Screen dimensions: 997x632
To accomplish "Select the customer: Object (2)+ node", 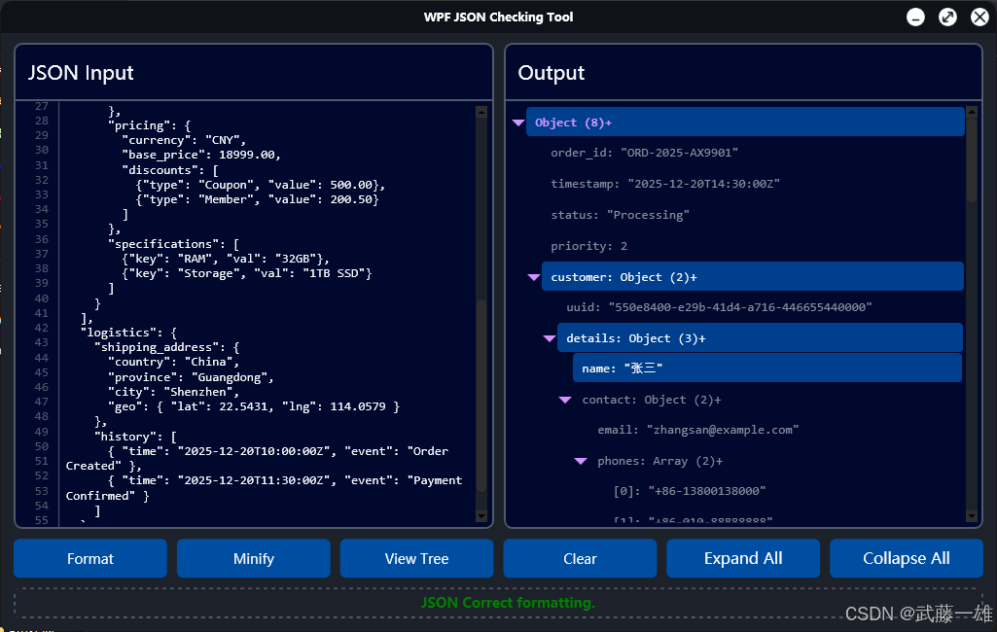I will pos(753,276).
